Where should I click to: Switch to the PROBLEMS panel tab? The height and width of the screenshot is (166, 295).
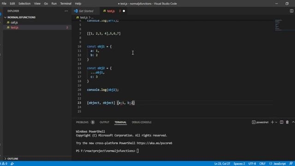click(82, 122)
